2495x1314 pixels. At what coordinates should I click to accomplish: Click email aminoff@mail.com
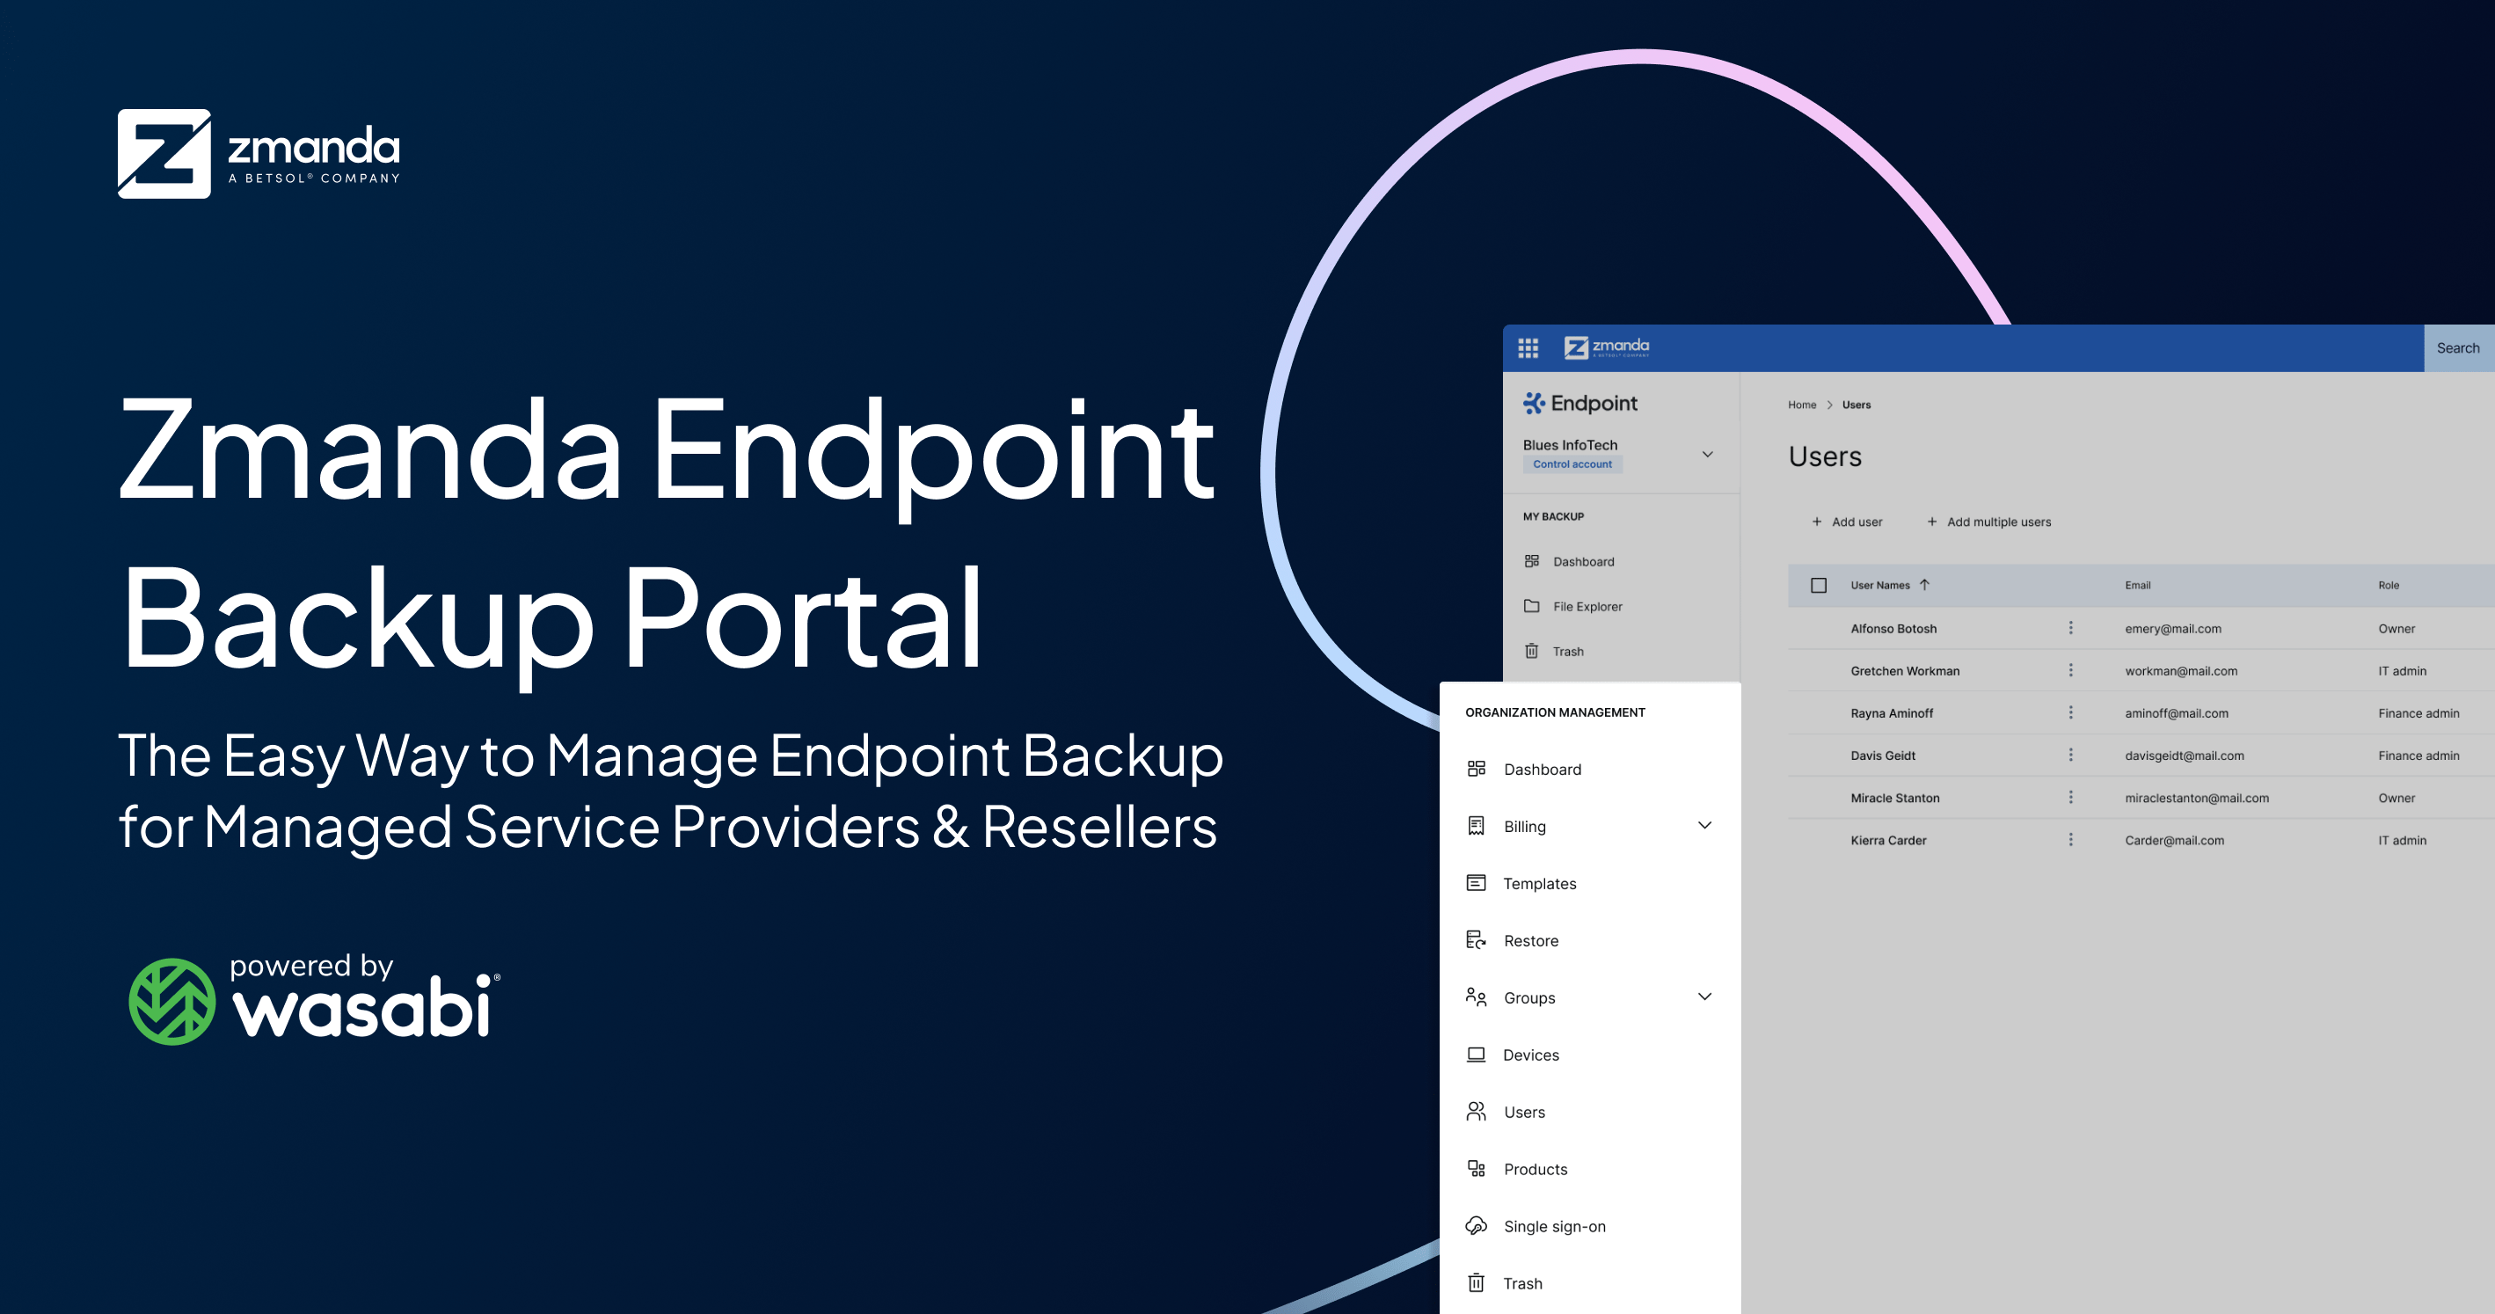point(2177,712)
